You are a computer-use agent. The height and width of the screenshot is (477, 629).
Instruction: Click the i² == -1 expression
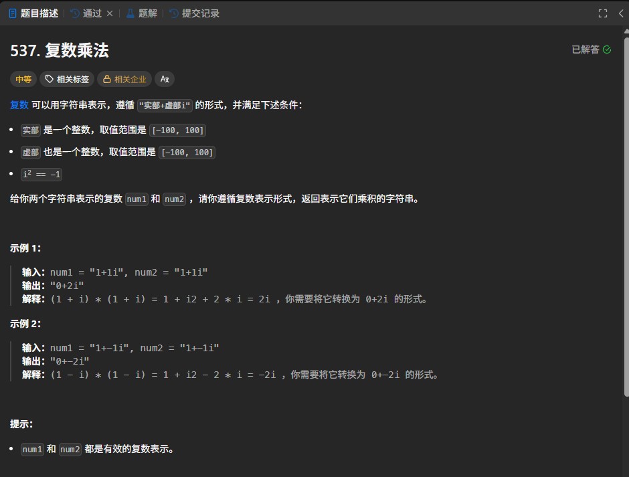tap(41, 174)
